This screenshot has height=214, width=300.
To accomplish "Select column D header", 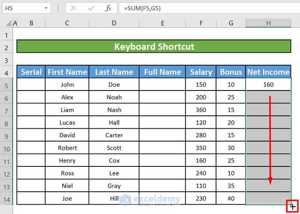I will click(114, 23).
